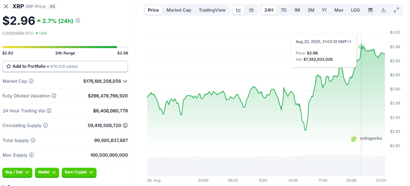Expand Market Cap value chevron
This screenshot has height=186, width=410.
click(x=125, y=81)
